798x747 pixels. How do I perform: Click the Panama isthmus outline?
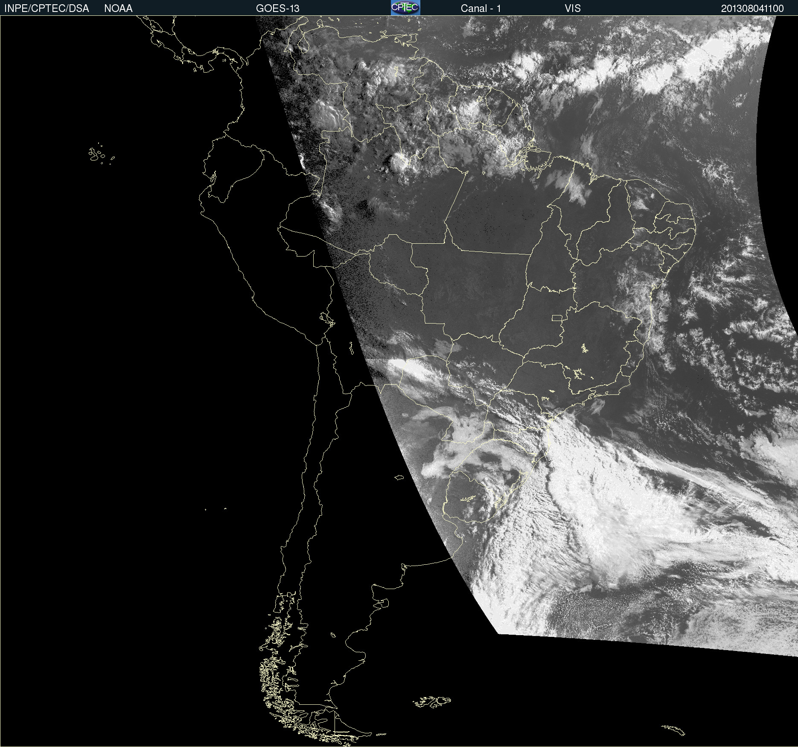pyautogui.click(x=213, y=55)
